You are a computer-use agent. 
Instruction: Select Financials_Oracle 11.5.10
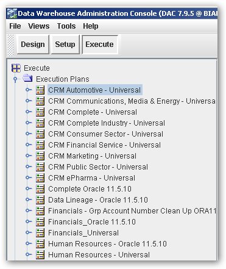point(92,221)
